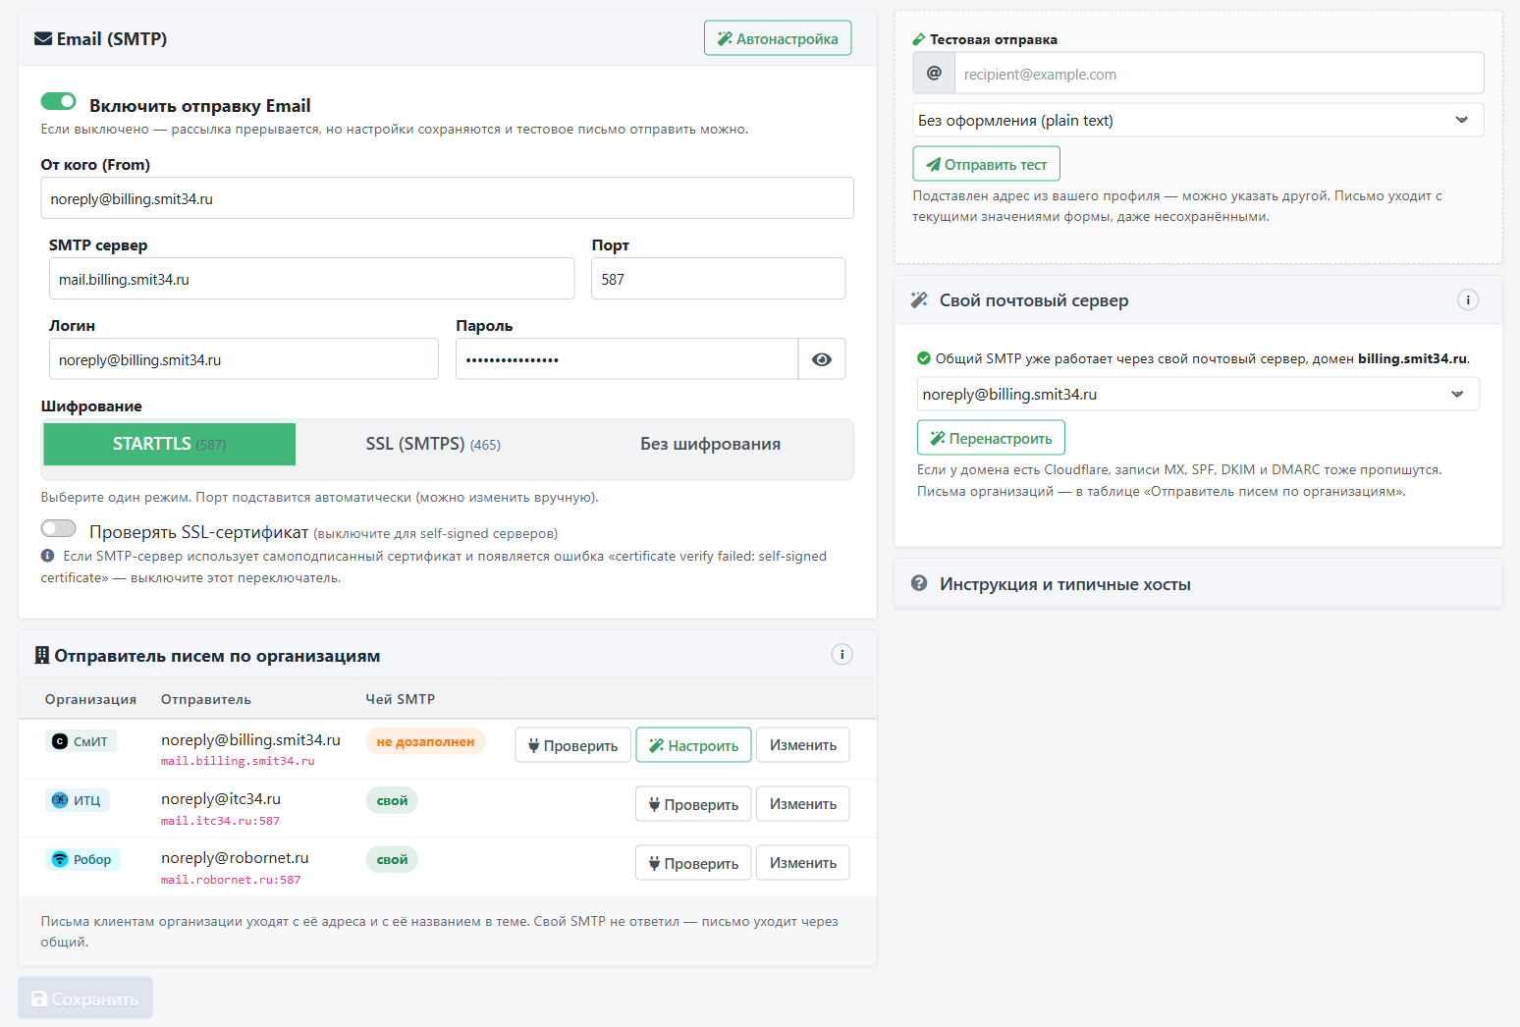The width and height of the screenshot is (1520, 1027).
Task: Click the info icon in Отправитель писем по организациям header
Action: click(842, 655)
